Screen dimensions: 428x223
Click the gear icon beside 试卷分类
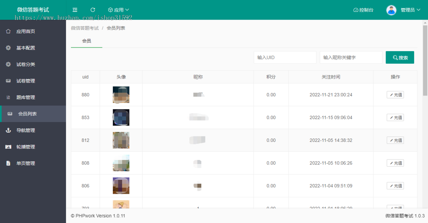coord(8,64)
